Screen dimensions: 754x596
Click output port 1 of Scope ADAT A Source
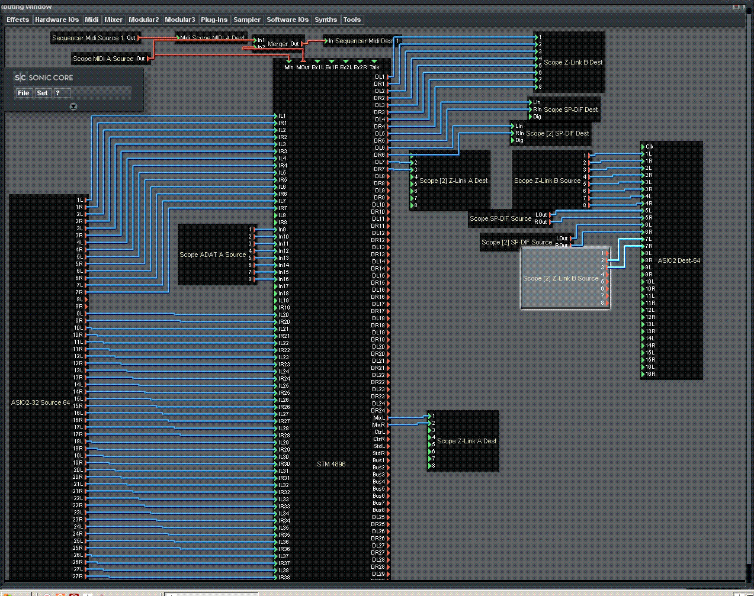point(255,230)
